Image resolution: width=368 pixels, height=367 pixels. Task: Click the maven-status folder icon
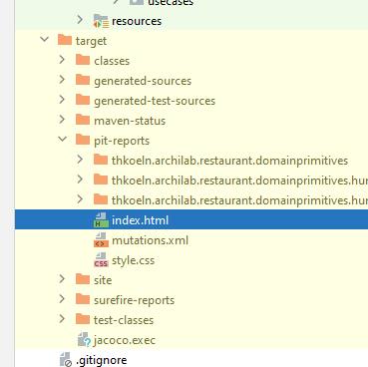(83, 120)
